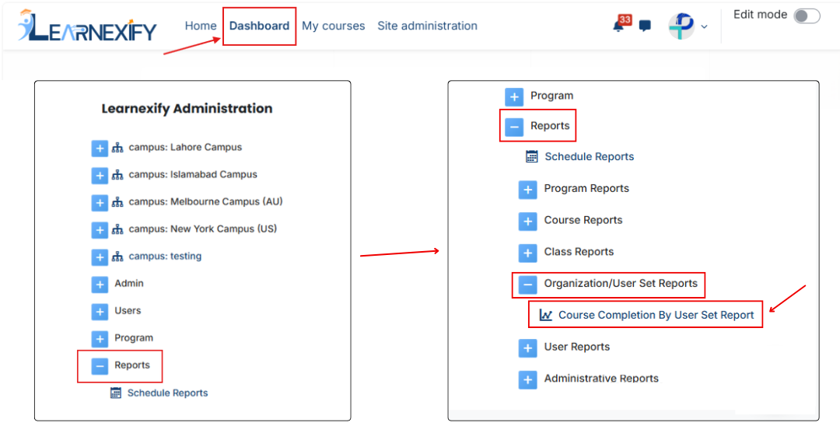The height and width of the screenshot is (440, 840).
Task: Click the user profile avatar
Action: pos(681,26)
